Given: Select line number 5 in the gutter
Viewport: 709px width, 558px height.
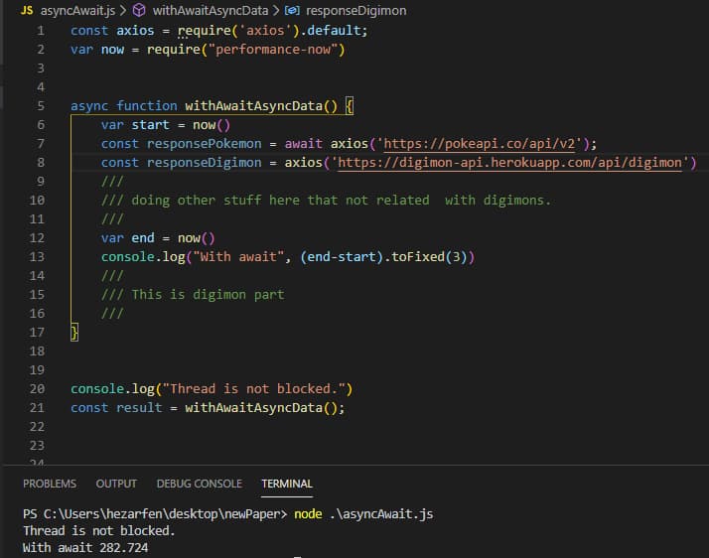Looking at the screenshot, I should 40,106.
